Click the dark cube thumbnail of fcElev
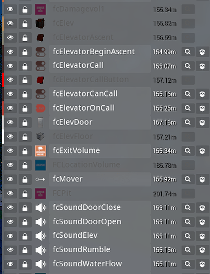The image size is (210, 274). pos(41,24)
